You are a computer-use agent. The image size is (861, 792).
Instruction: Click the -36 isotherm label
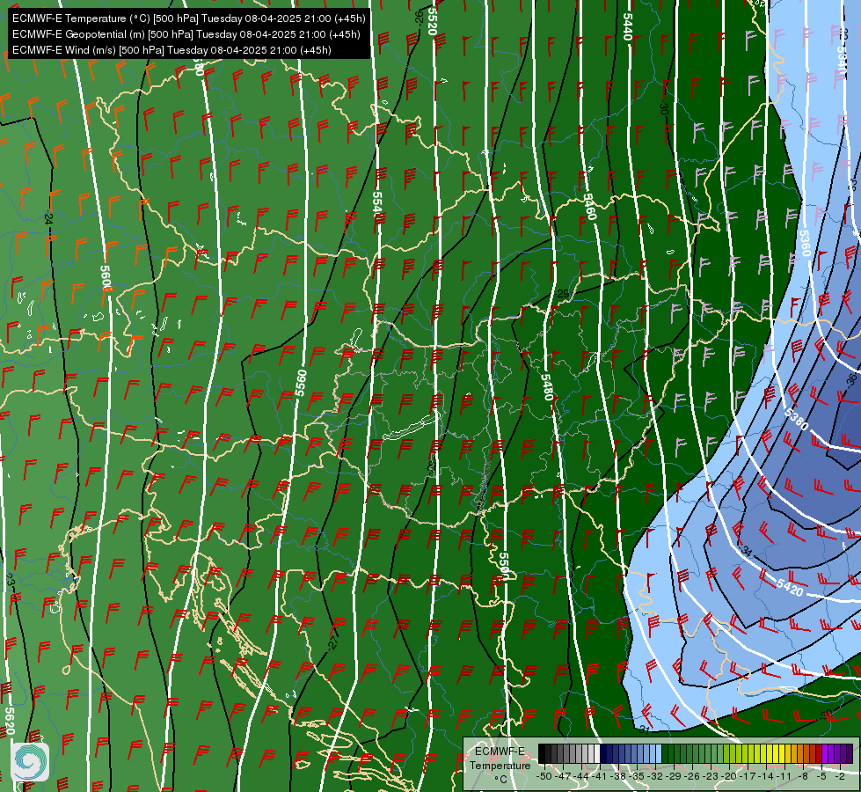[x=851, y=379]
